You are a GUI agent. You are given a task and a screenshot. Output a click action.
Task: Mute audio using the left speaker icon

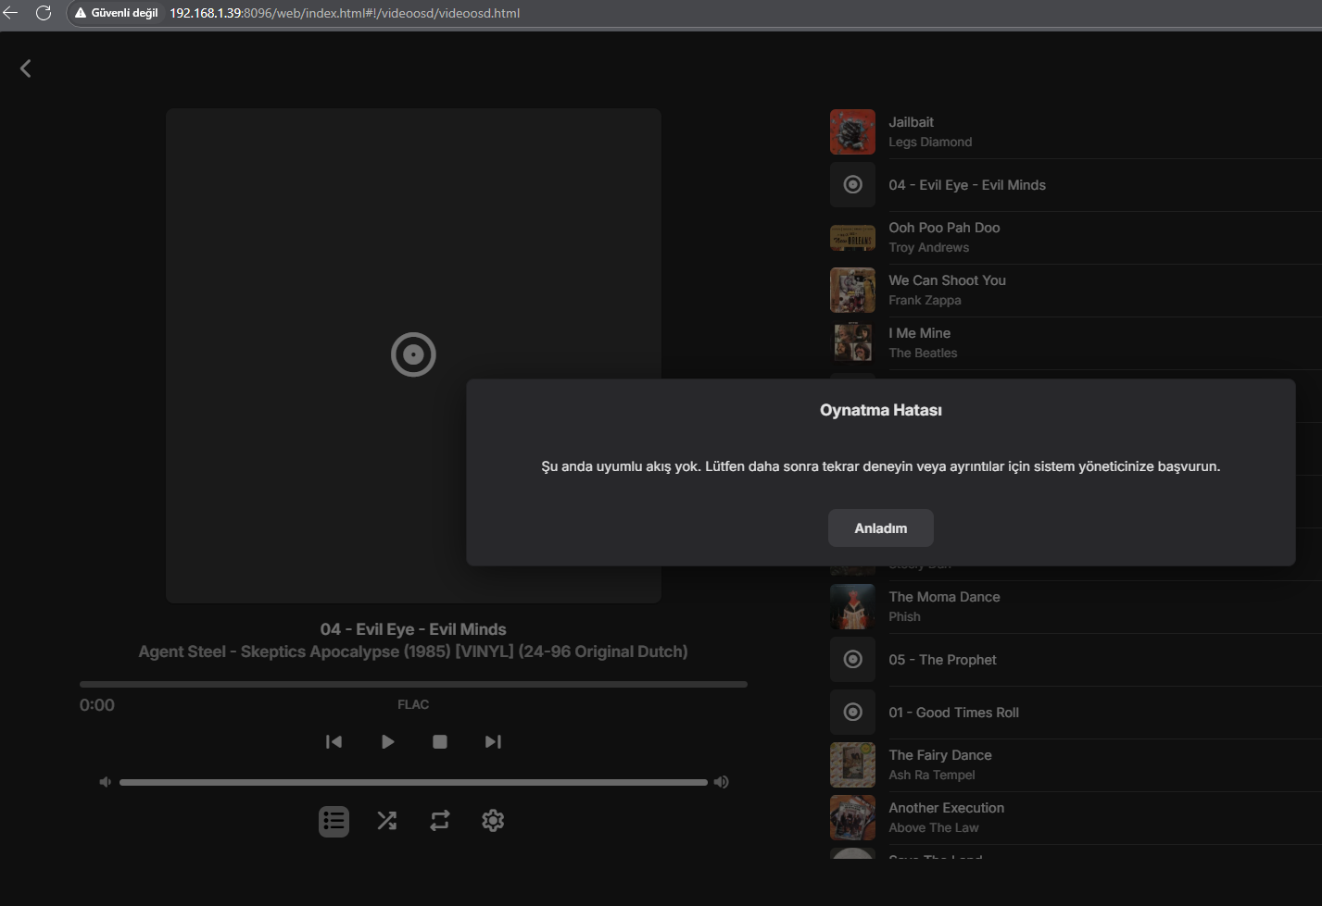(x=106, y=782)
